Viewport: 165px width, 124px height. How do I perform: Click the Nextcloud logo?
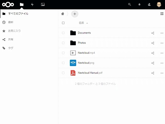point(8,4)
